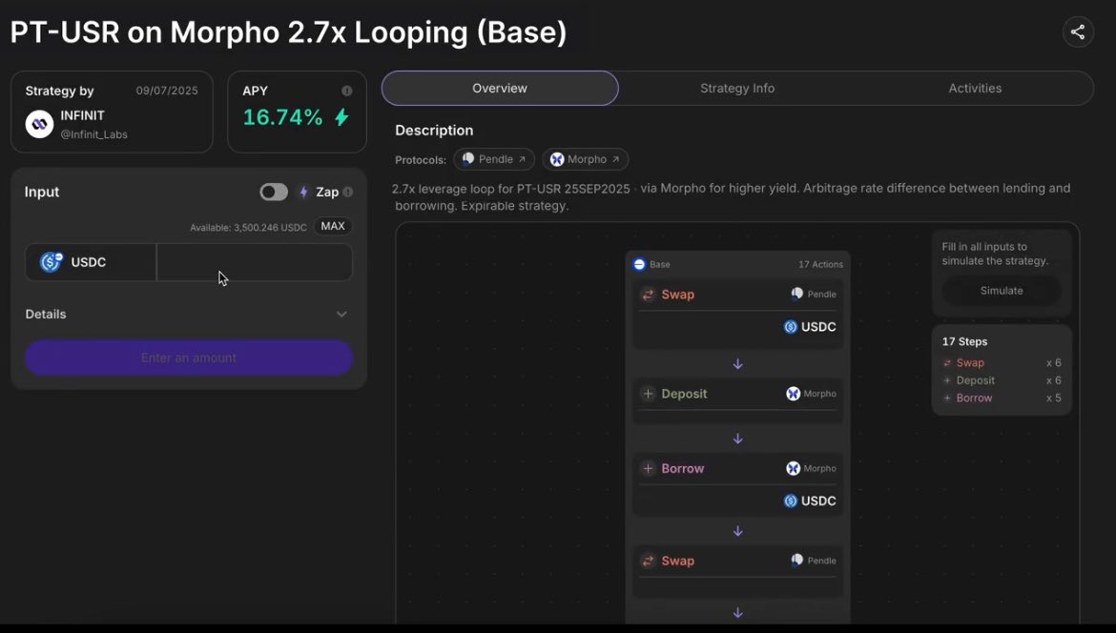Screen dimensions: 1116x633
Task: Open the Strategy Info tab
Action: pos(737,89)
